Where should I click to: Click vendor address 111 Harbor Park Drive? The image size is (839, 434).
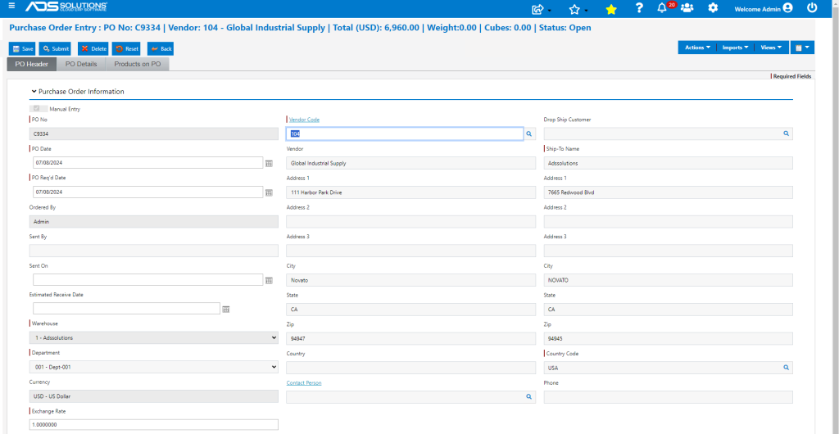tap(411, 192)
